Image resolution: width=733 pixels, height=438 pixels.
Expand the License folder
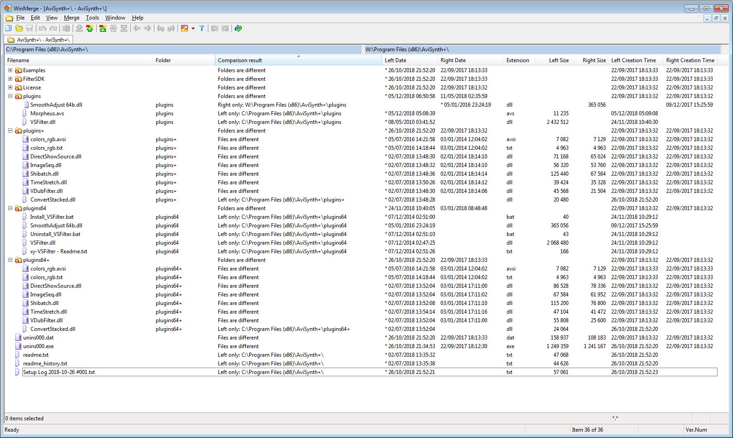[10, 88]
